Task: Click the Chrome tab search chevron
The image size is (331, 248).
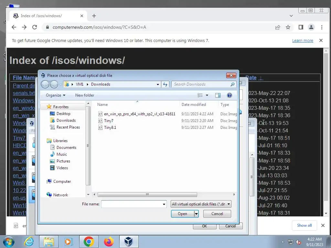Action: tap(291, 16)
